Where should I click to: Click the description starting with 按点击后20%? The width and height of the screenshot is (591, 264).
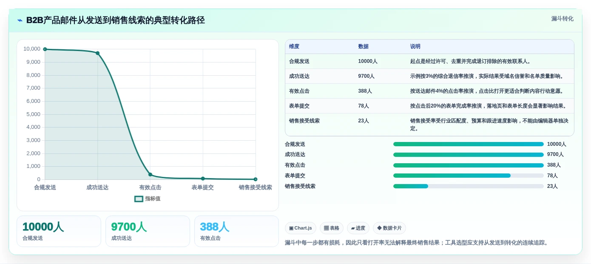pyautogui.click(x=489, y=106)
